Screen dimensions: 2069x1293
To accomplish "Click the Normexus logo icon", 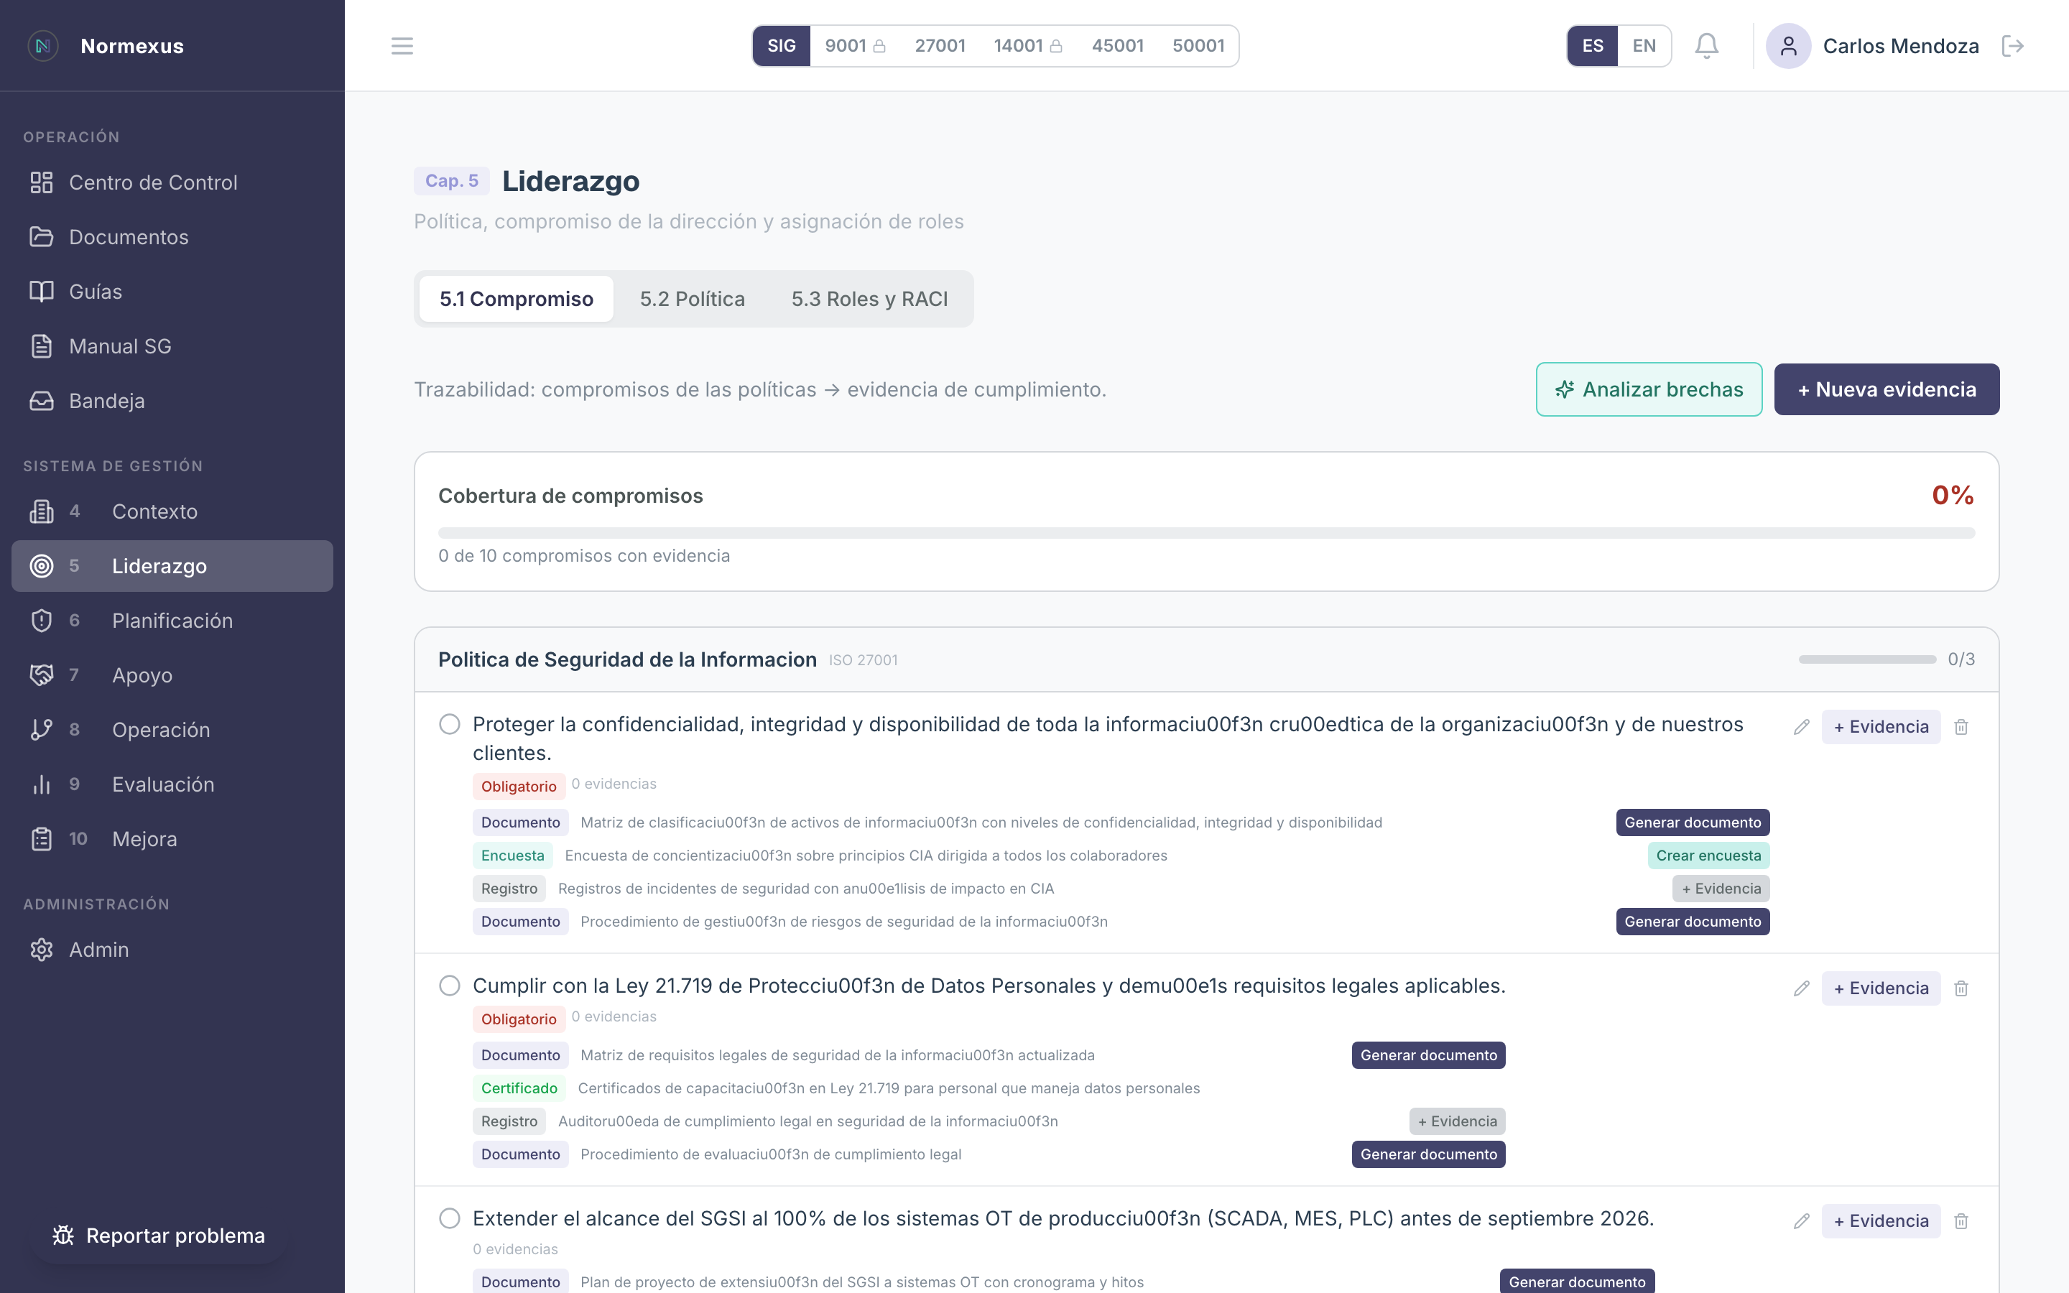I will pyautogui.click(x=43, y=45).
